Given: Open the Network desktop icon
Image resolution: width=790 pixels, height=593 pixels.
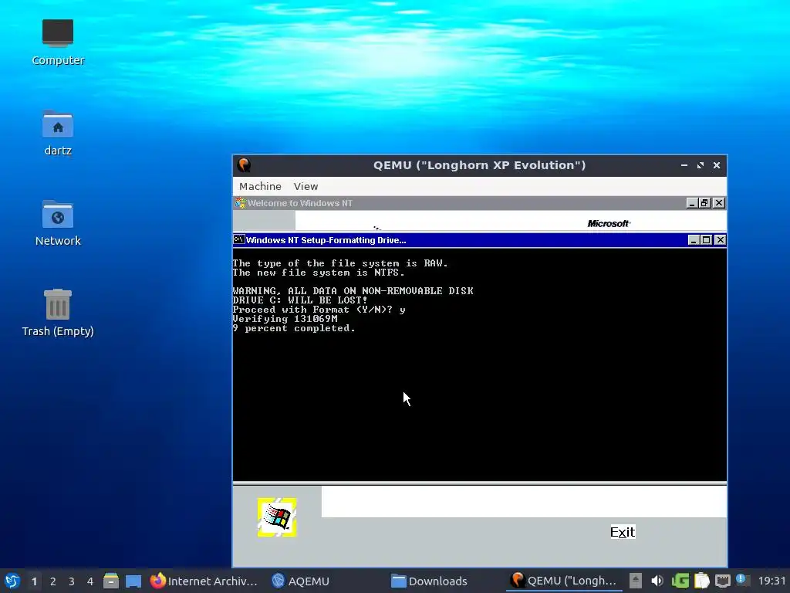Looking at the screenshot, I should [x=57, y=223].
